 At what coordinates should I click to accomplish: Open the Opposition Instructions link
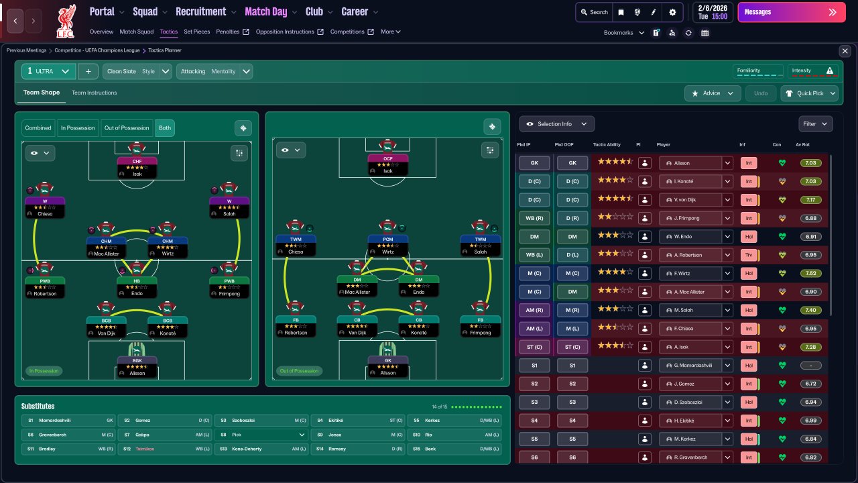290,32
